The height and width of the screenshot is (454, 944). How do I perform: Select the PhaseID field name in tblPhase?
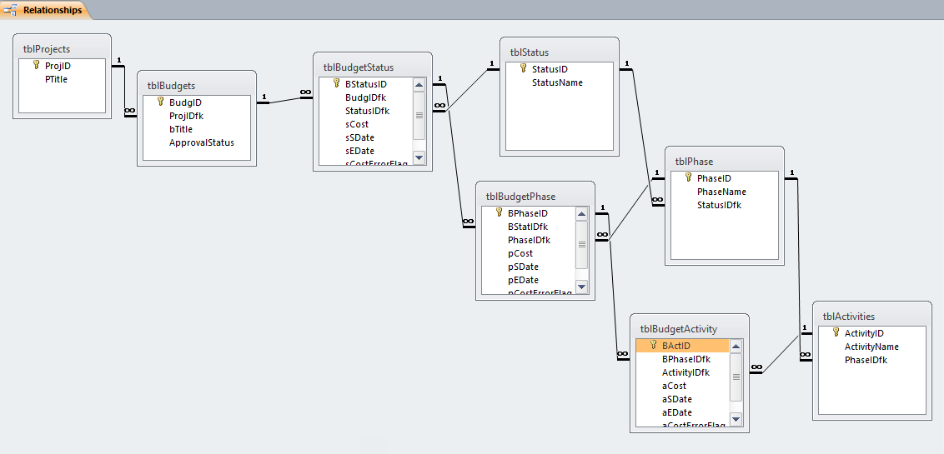click(x=714, y=178)
